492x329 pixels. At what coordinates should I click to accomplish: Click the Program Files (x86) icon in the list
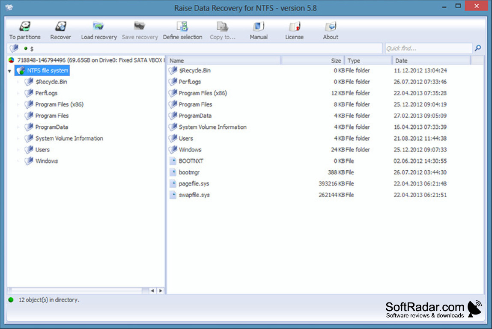coord(173,93)
